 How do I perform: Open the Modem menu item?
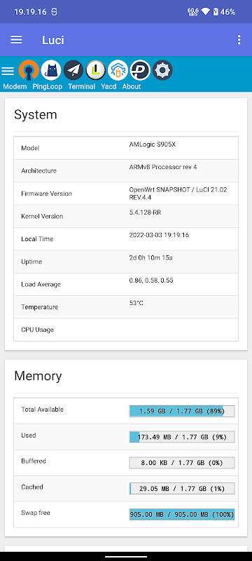tap(15, 86)
